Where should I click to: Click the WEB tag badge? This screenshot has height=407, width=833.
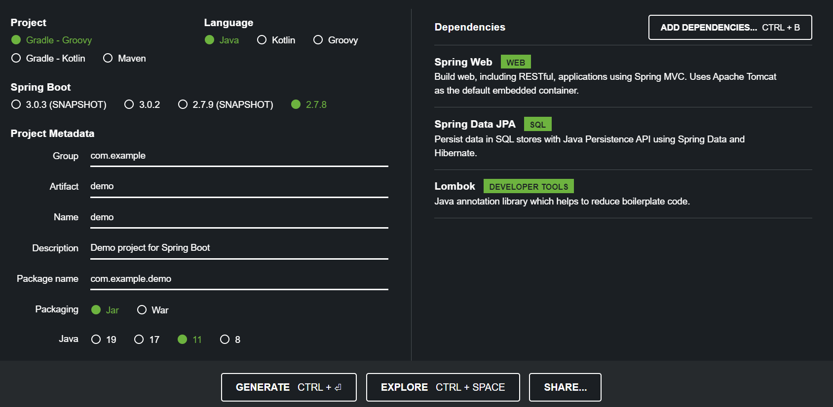tap(516, 62)
